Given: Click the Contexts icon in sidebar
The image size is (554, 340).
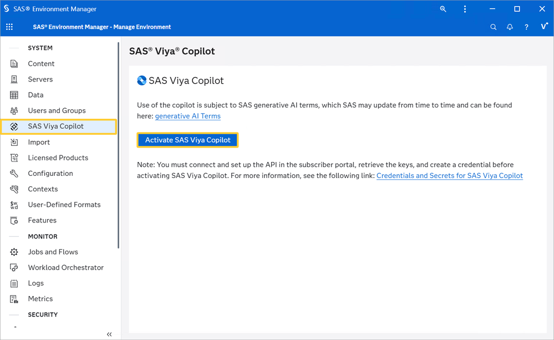Looking at the screenshot, I should (14, 189).
